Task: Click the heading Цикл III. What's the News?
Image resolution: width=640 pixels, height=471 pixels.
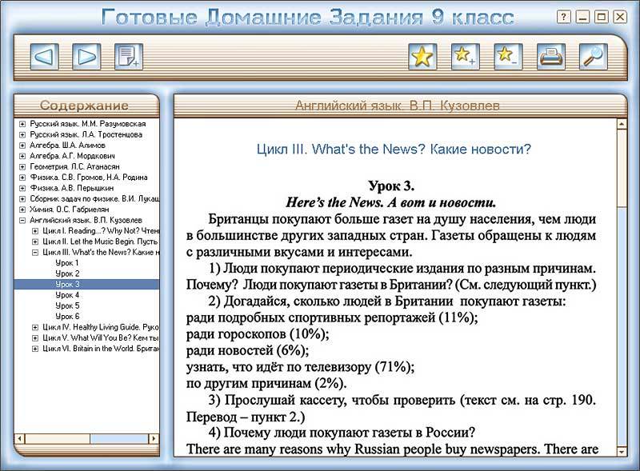Action: 394,149
